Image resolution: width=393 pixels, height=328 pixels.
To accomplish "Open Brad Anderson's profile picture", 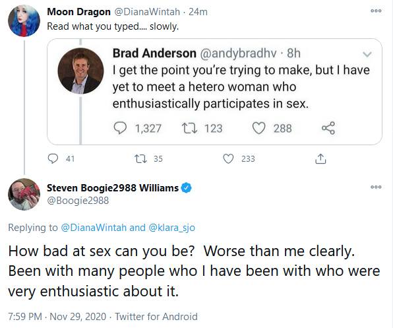I will (x=80, y=71).
